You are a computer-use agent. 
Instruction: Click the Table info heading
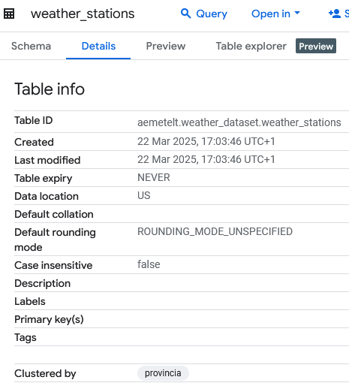point(50,89)
